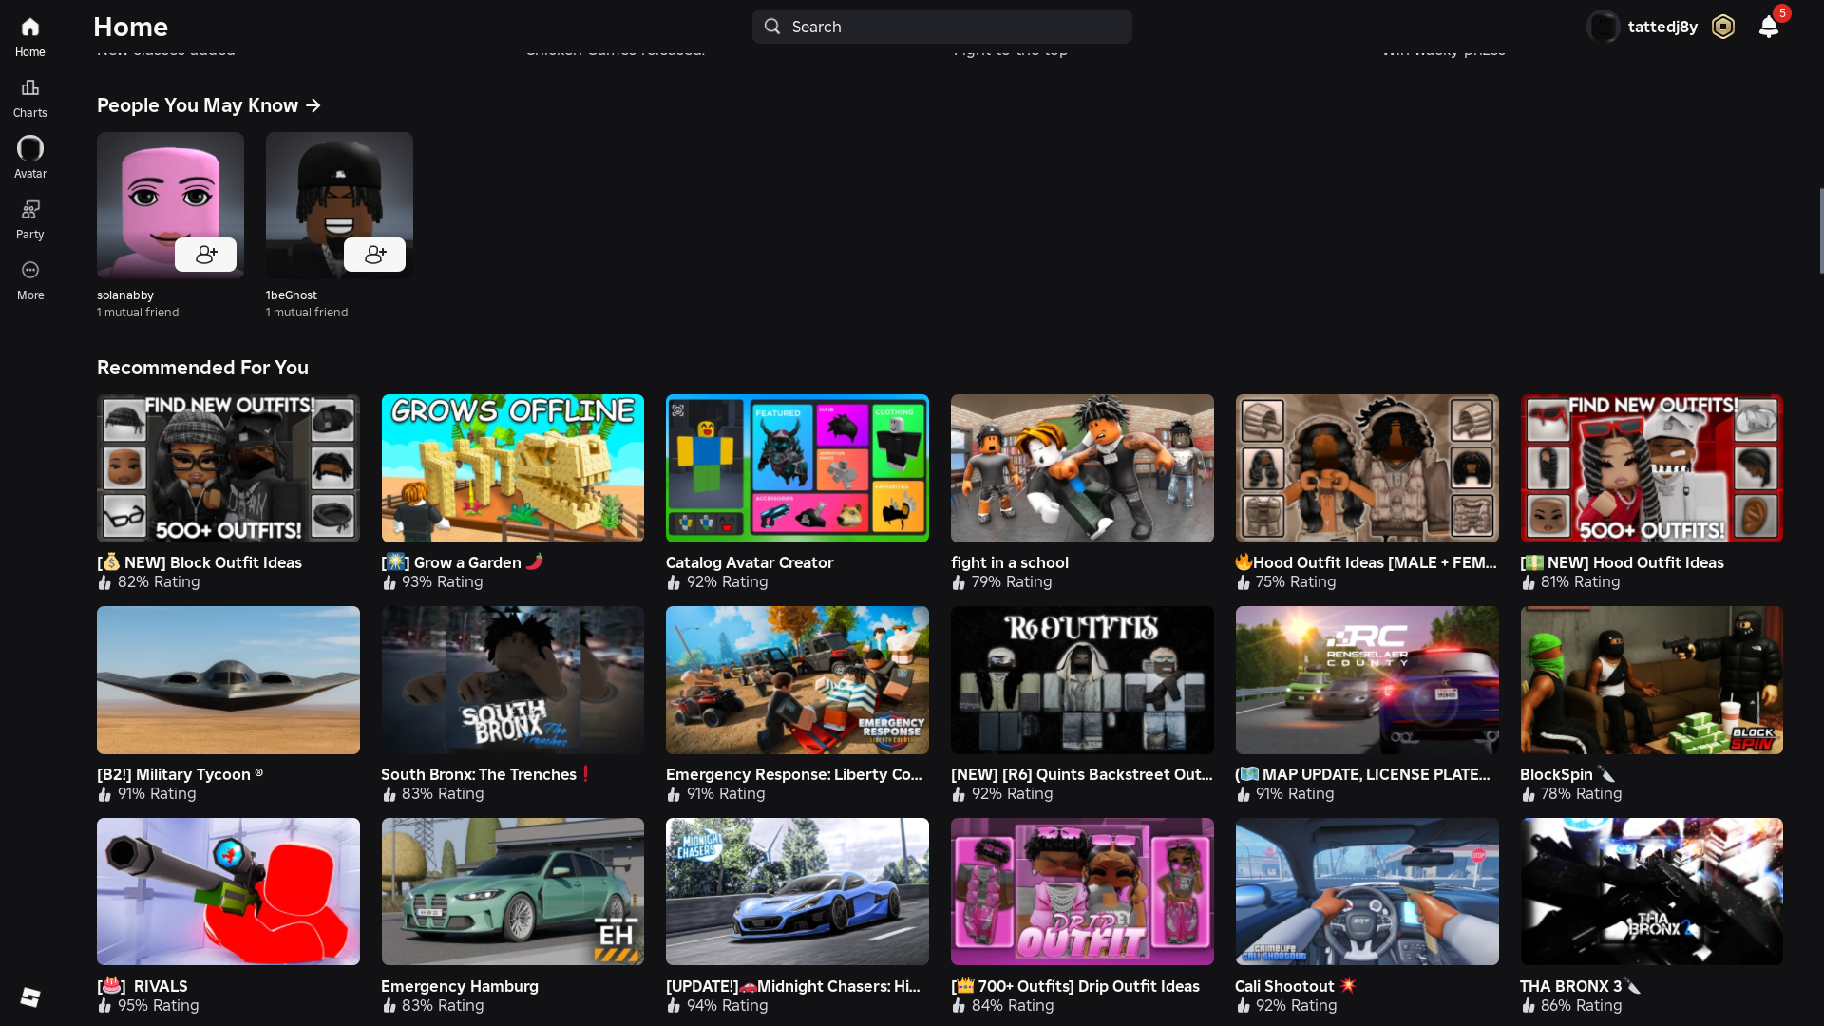
Task: Open 1beGhost's avatar card
Action: (339, 205)
